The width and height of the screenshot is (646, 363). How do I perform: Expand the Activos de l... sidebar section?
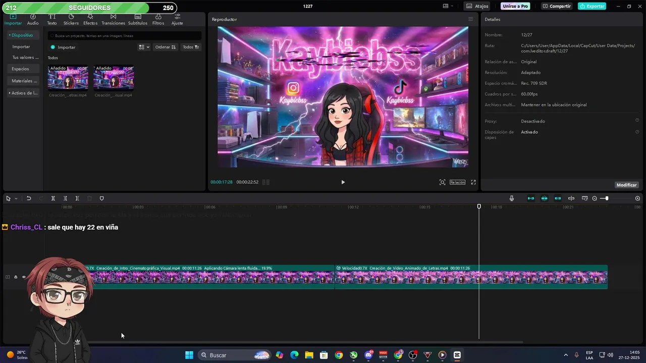pos(23,93)
